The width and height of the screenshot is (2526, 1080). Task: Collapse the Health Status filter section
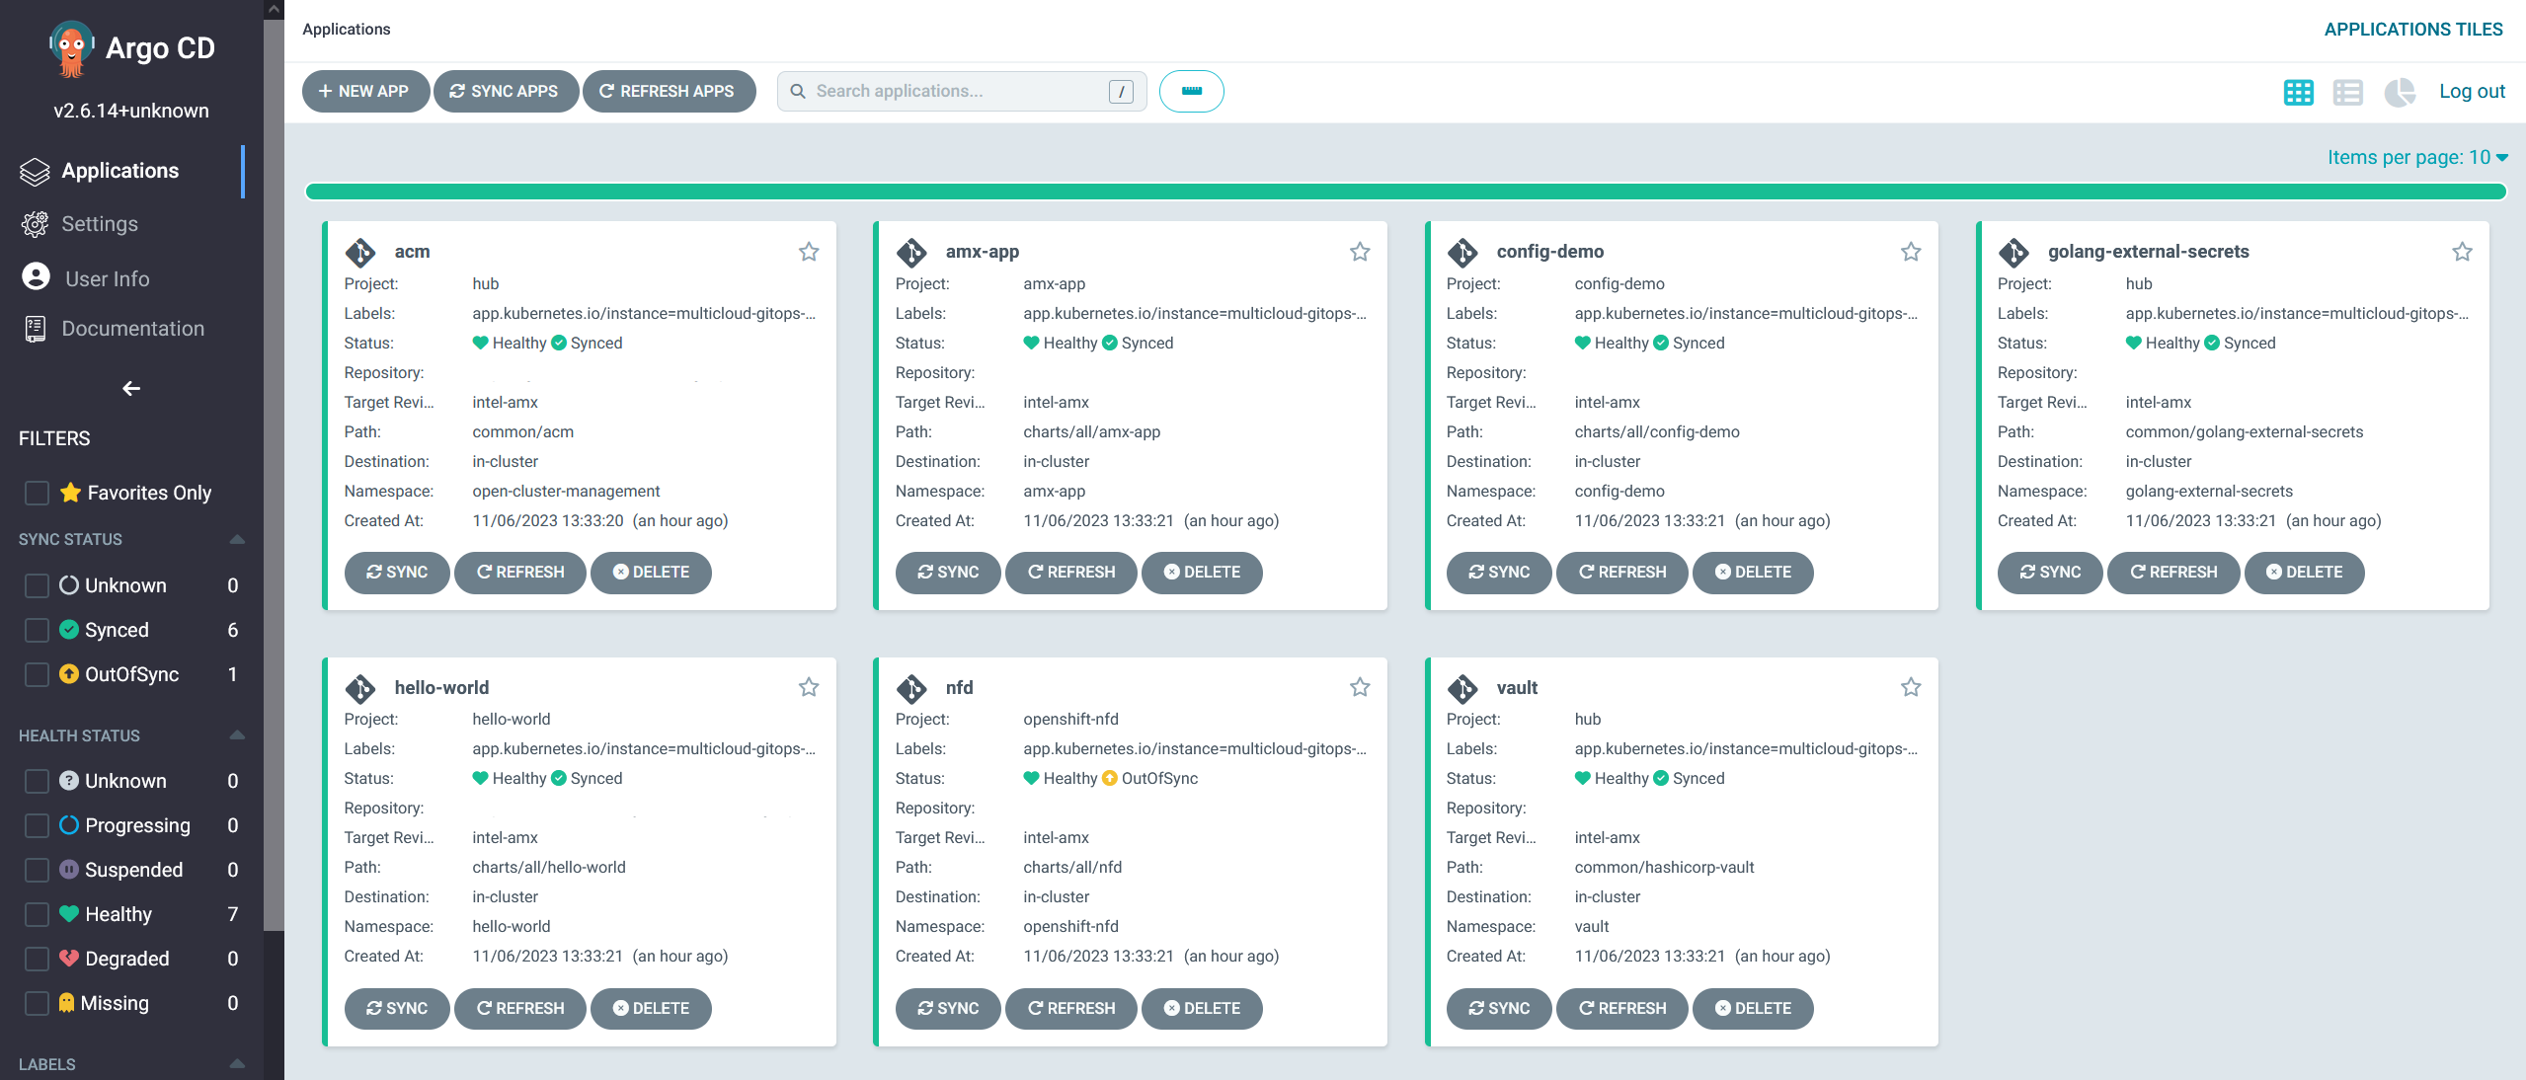pyautogui.click(x=237, y=735)
